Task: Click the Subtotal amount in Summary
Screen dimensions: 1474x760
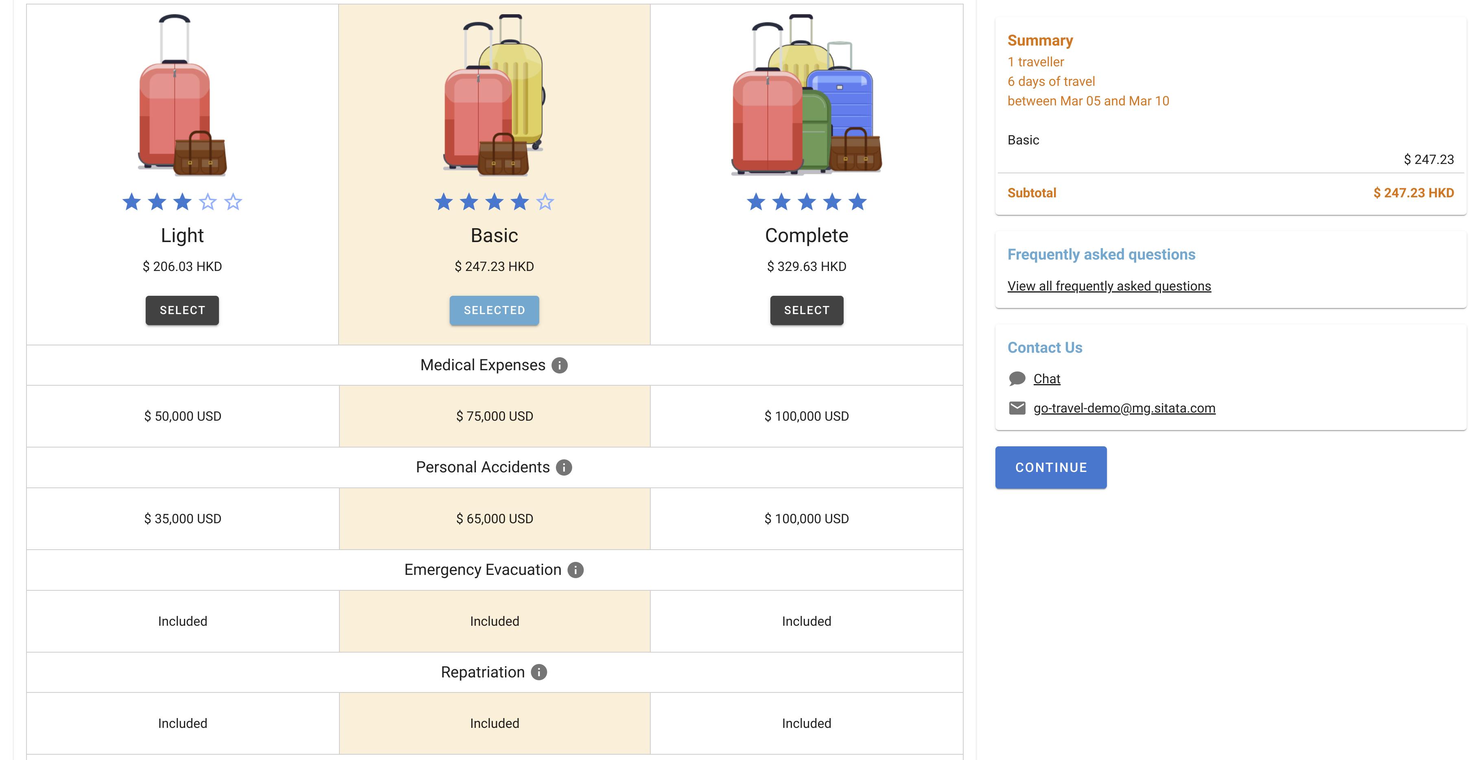Action: click(x=1413, y=193)
